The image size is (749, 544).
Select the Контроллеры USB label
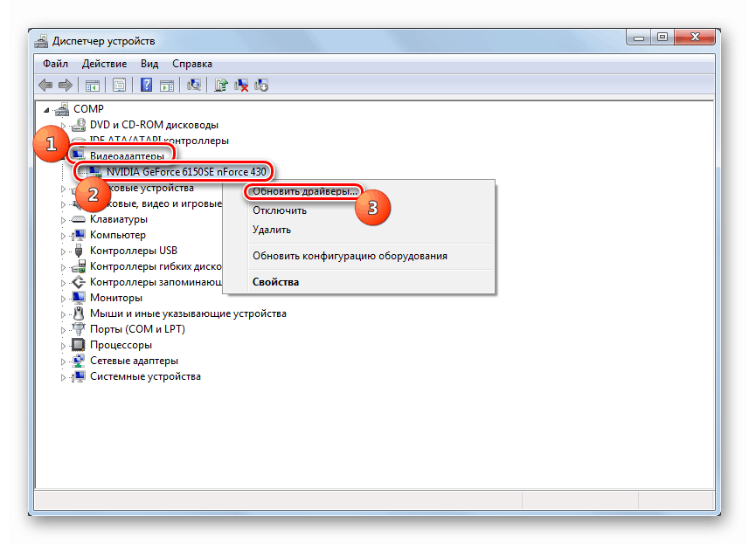[133, 251]
